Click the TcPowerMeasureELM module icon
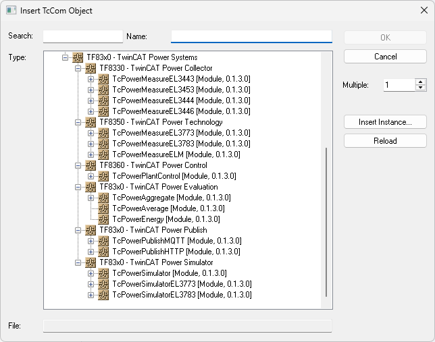 103,154
